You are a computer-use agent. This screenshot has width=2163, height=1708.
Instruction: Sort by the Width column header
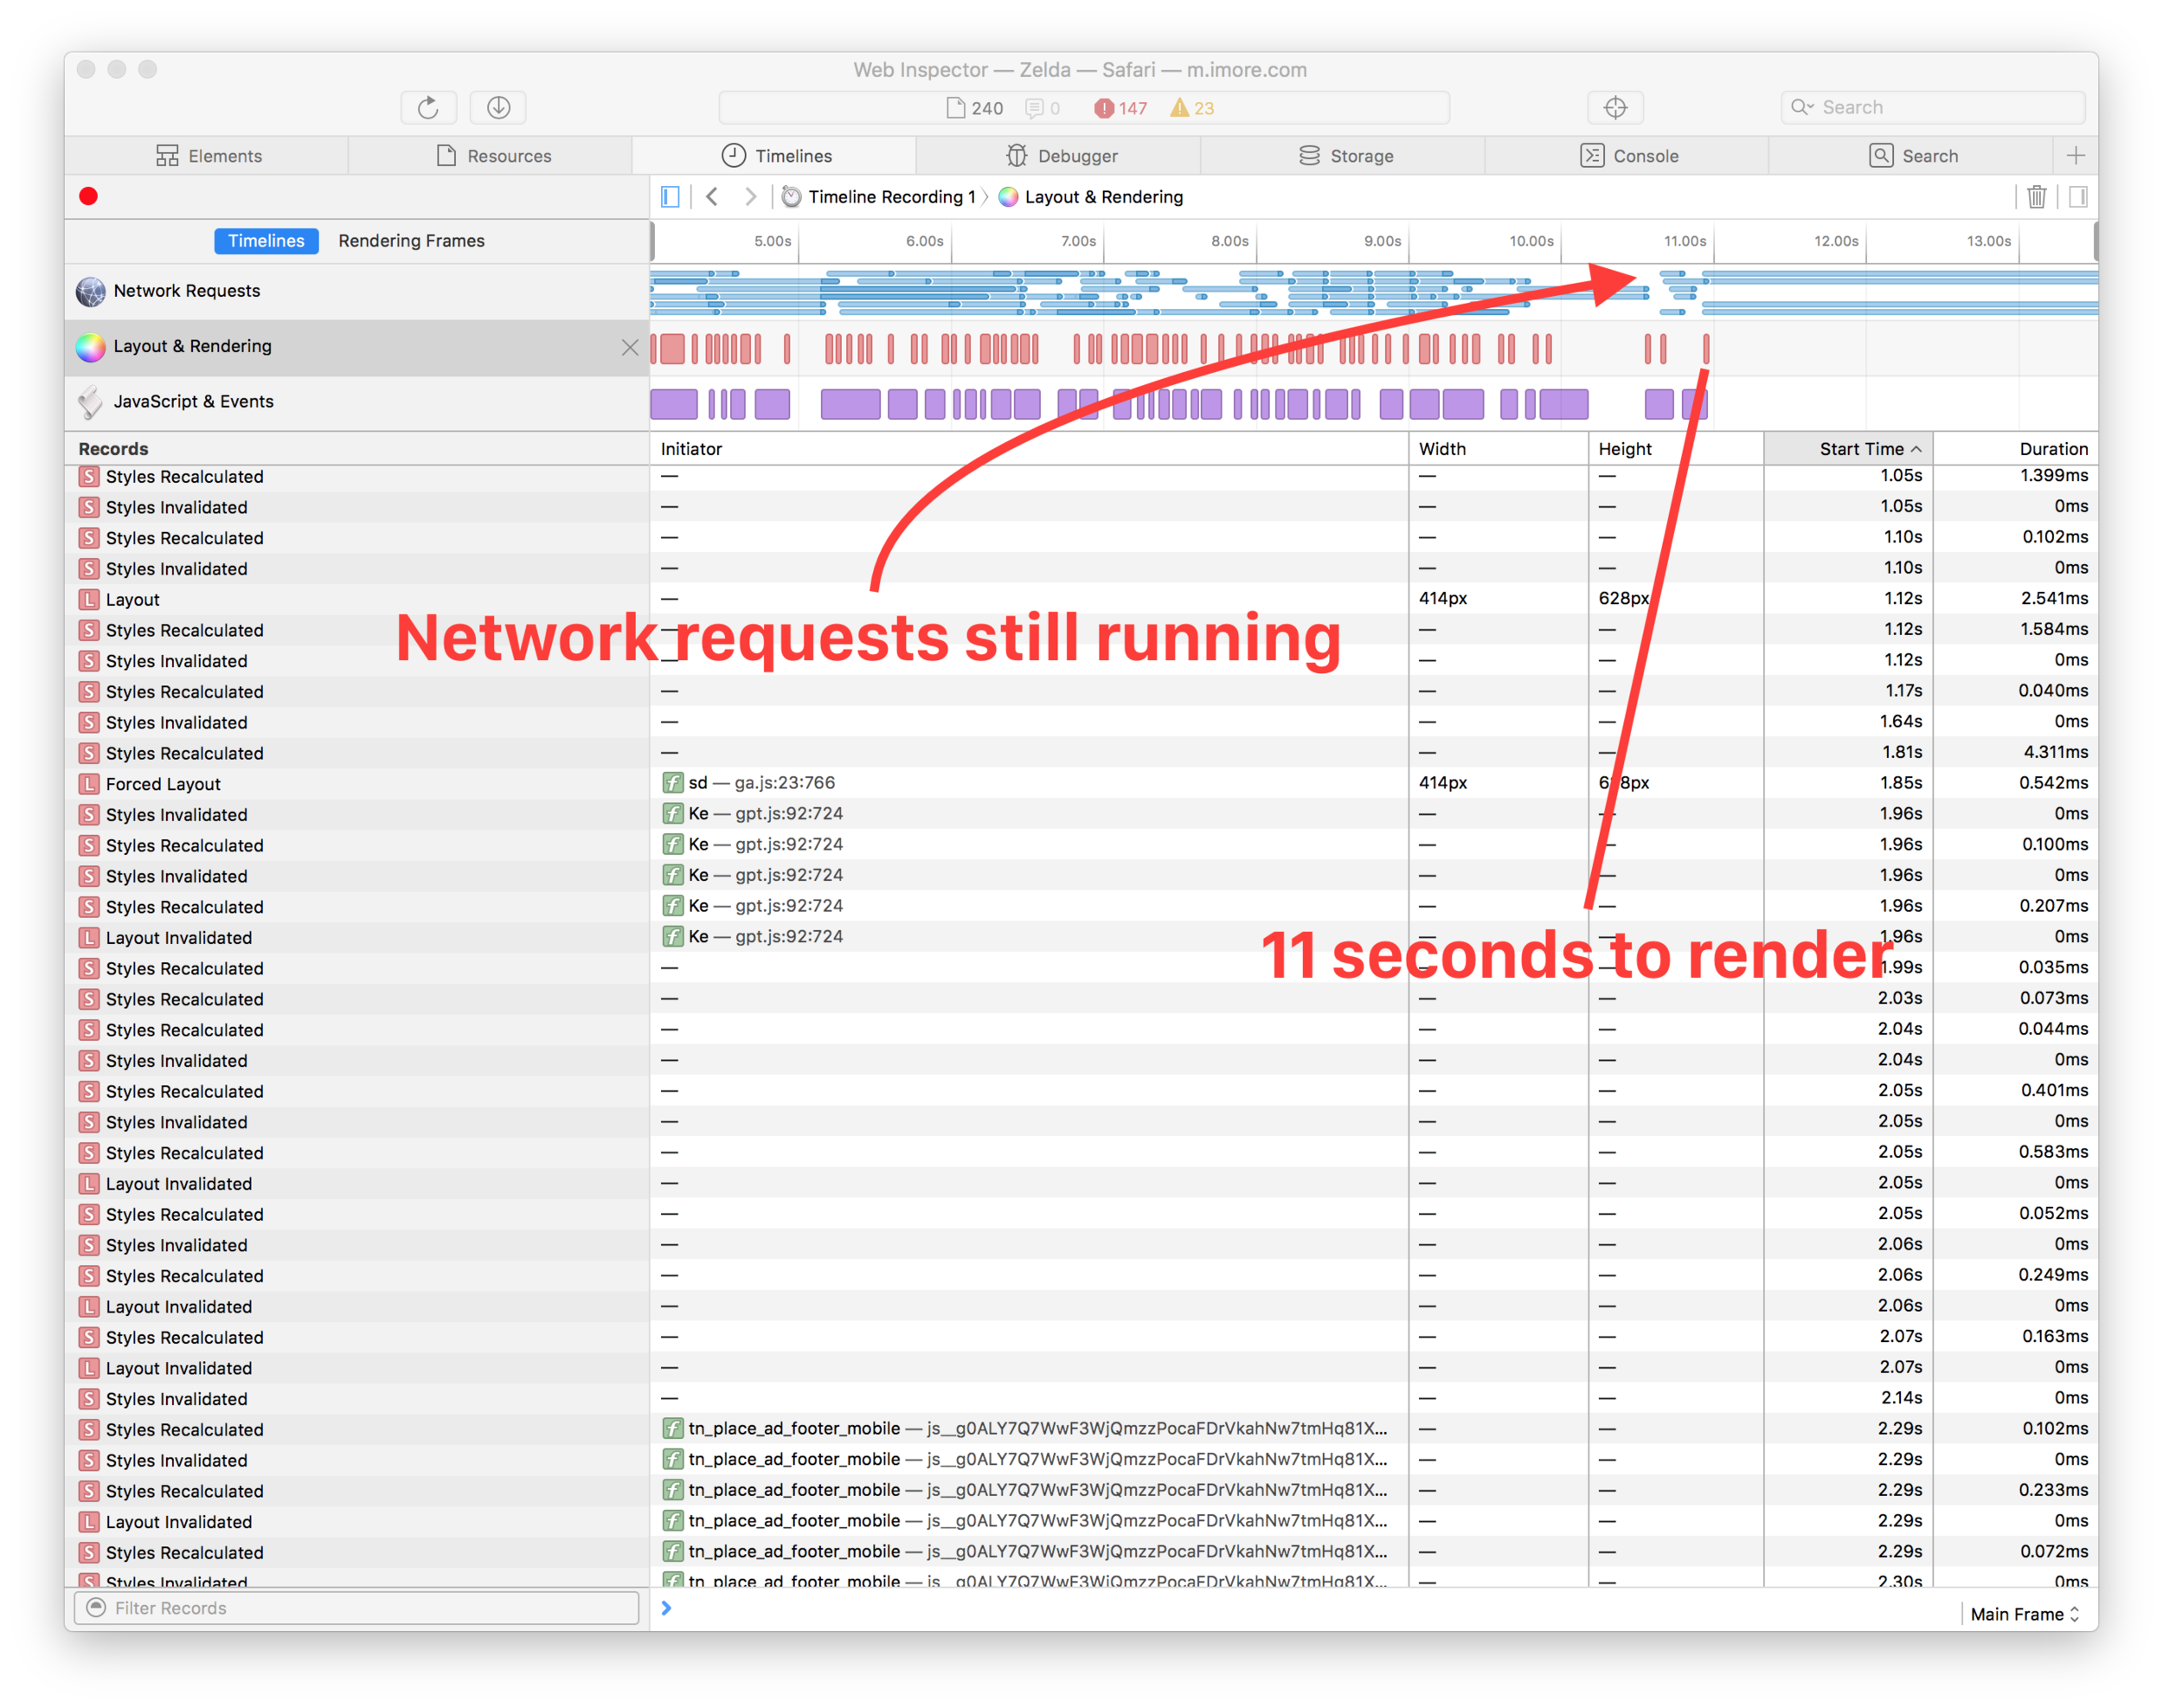pos(1498,449)
